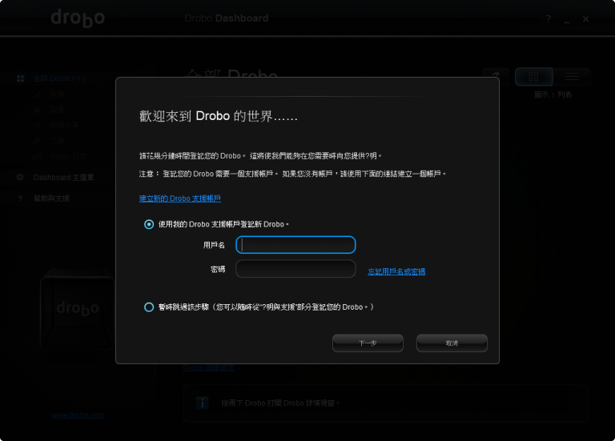Image resolution: width=615 pixels, height=441 pixels.
Task: Click the share arrow icon above the device list
Action: pos(496,76)
